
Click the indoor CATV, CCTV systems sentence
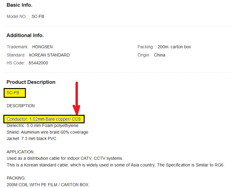[x=65, y=158]
